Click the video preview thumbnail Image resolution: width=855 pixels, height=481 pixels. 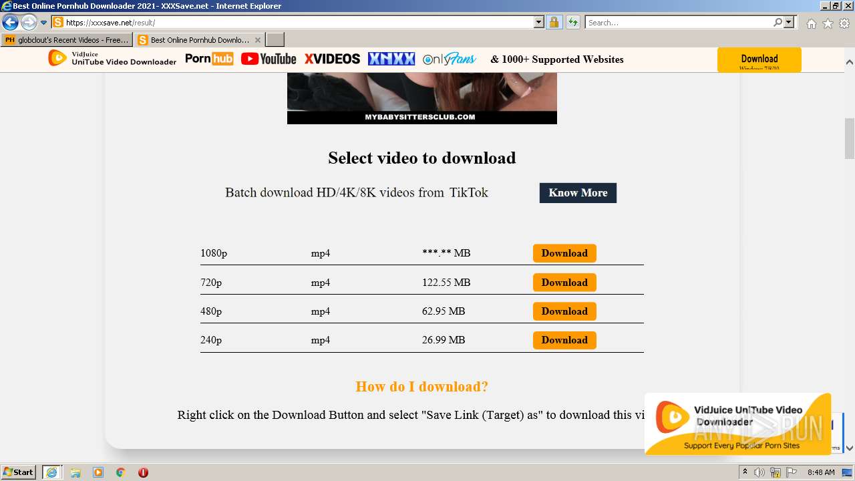pos(421,98)
